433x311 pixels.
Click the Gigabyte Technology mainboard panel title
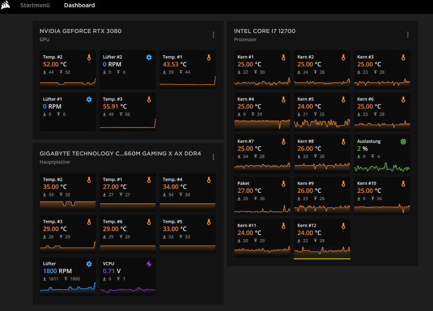pyautogui.click(x=120, y=154)
